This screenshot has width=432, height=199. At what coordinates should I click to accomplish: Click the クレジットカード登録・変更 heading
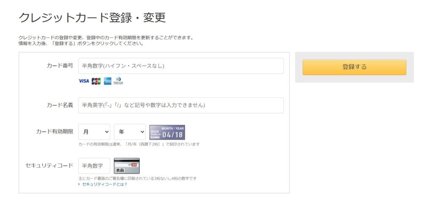tap(92, 18)
